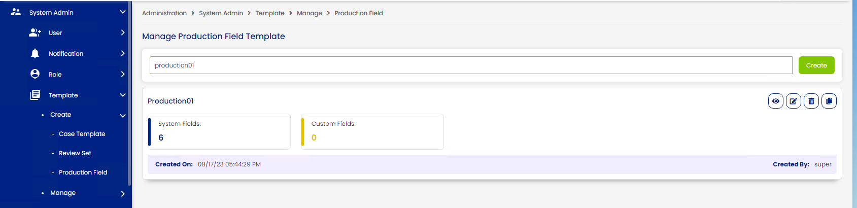The height and width of the screenshot is (208, 857).
Task: Expand the User submenu arrow
Action: point(122,32)
